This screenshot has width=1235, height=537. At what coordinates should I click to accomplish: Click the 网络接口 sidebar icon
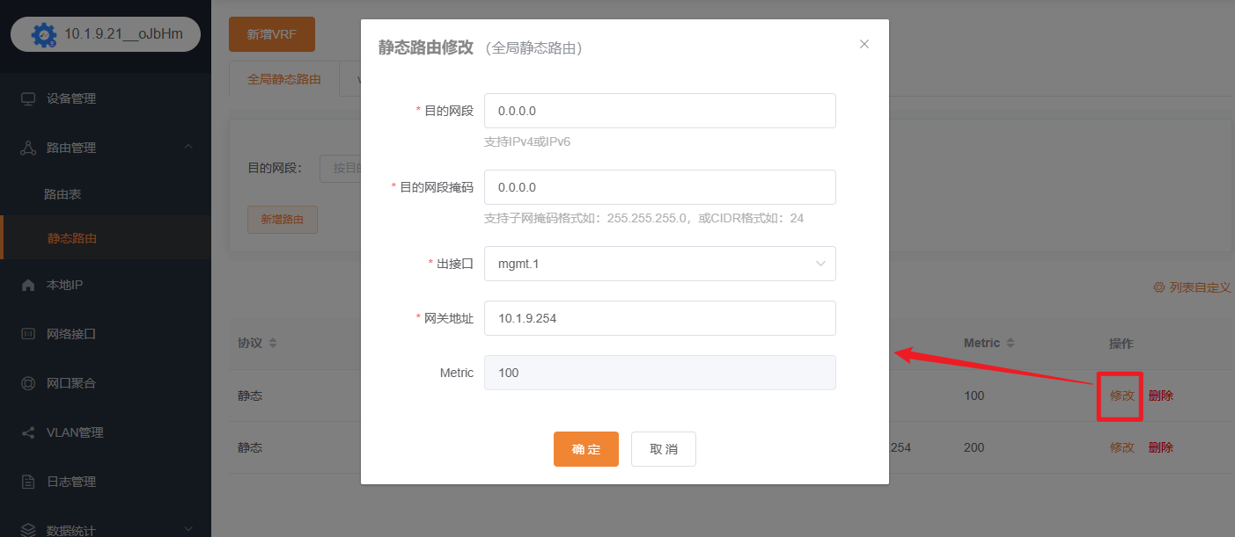point(30,334)
